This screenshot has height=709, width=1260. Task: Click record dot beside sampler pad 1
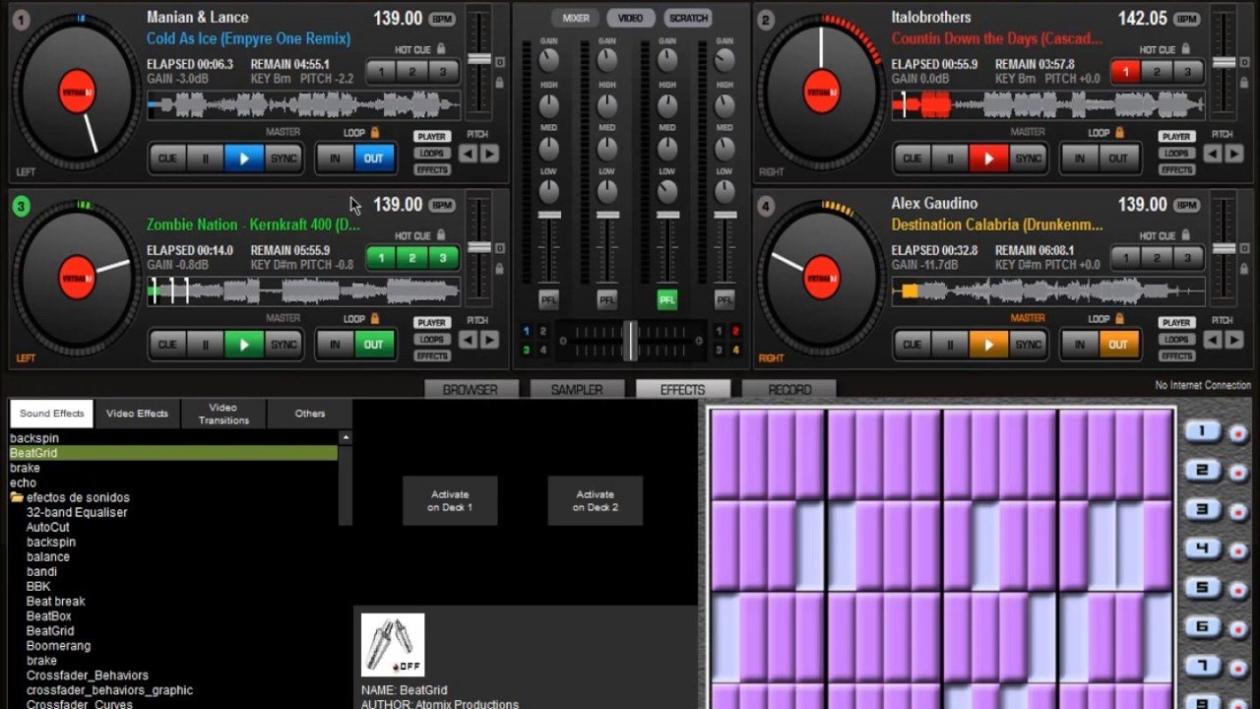(1238, 433)
